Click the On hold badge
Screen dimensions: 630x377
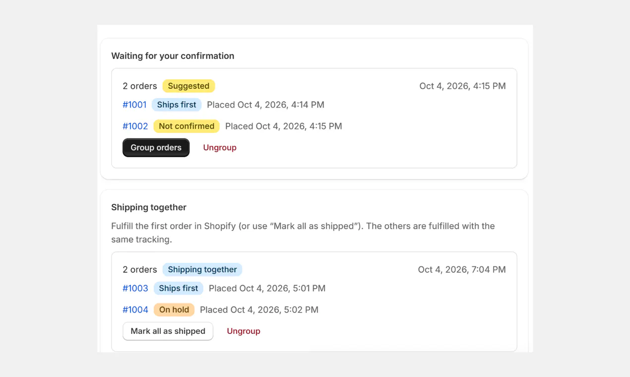[174, 310]
